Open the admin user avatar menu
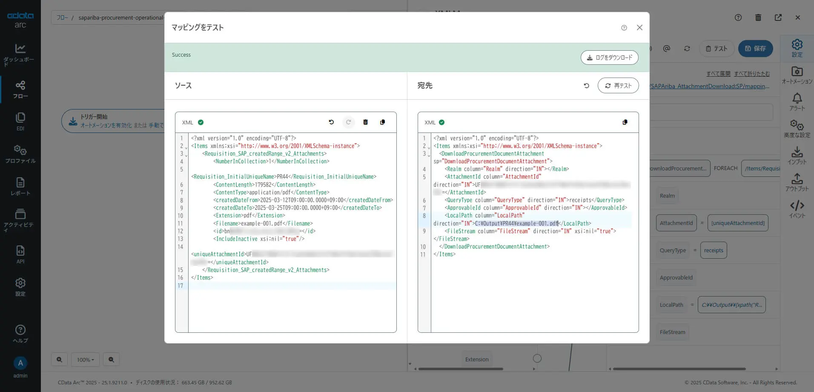The width and height of the screenshot is (814, 392). pyautogui.click(x=20, y=363)
